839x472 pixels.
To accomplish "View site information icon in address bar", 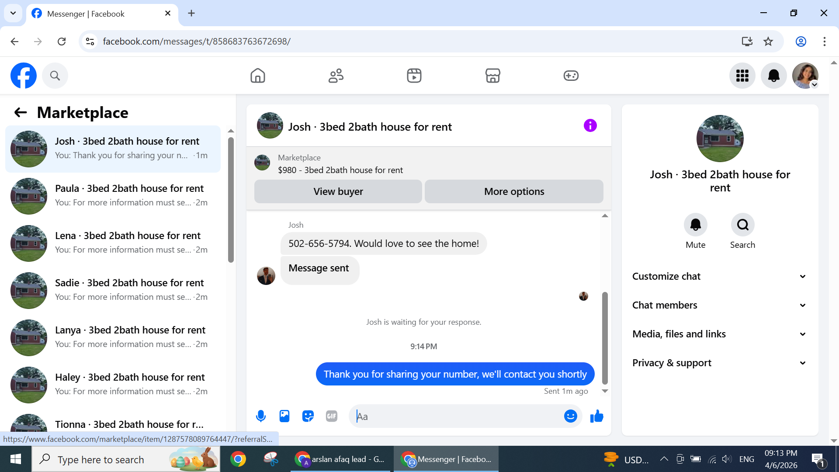I will coord(90,42).
